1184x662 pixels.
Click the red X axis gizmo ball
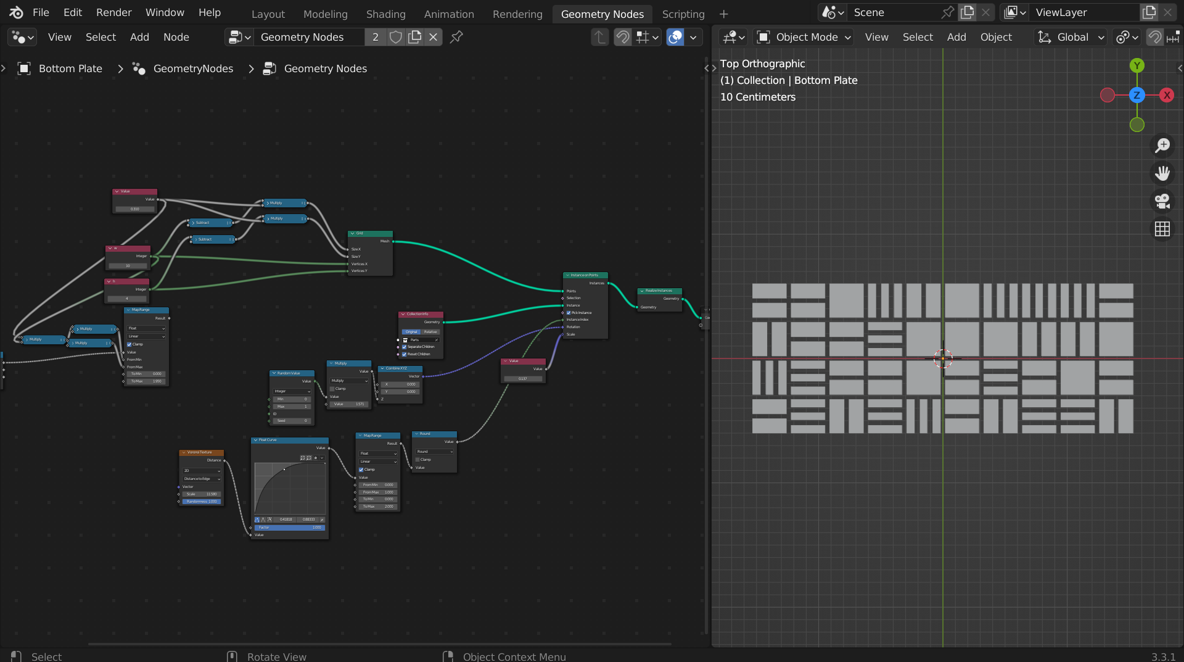point(1167,95)
